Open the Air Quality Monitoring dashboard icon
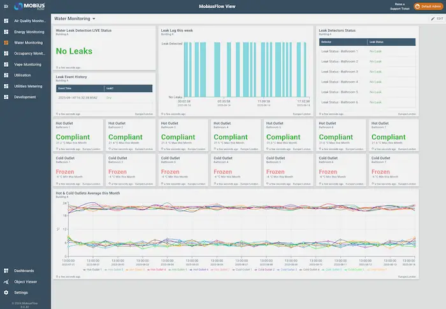 pyautogui.click(x=6, y=21)
